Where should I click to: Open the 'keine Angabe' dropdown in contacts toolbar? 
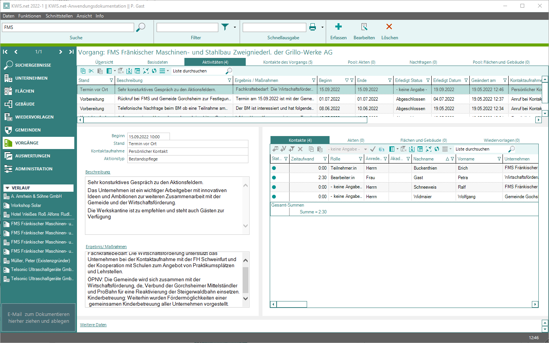365,149
